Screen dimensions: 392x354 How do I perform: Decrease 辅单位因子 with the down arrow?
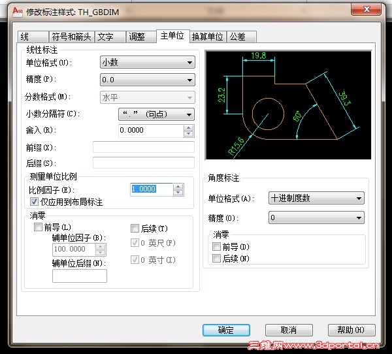[101, 253]
